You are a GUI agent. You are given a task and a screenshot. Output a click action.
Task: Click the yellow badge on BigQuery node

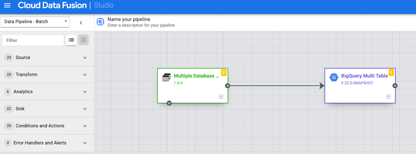(x=391, y=73)
